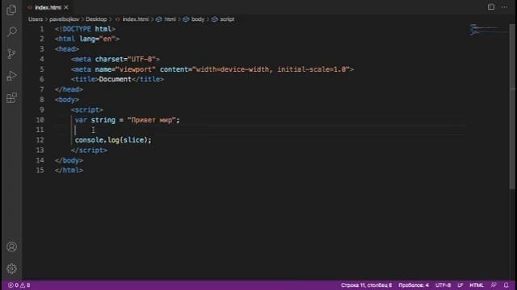Click the console.log(slice); statement
The width and height of the screenshot is (517, 290).
pos(113,140)
